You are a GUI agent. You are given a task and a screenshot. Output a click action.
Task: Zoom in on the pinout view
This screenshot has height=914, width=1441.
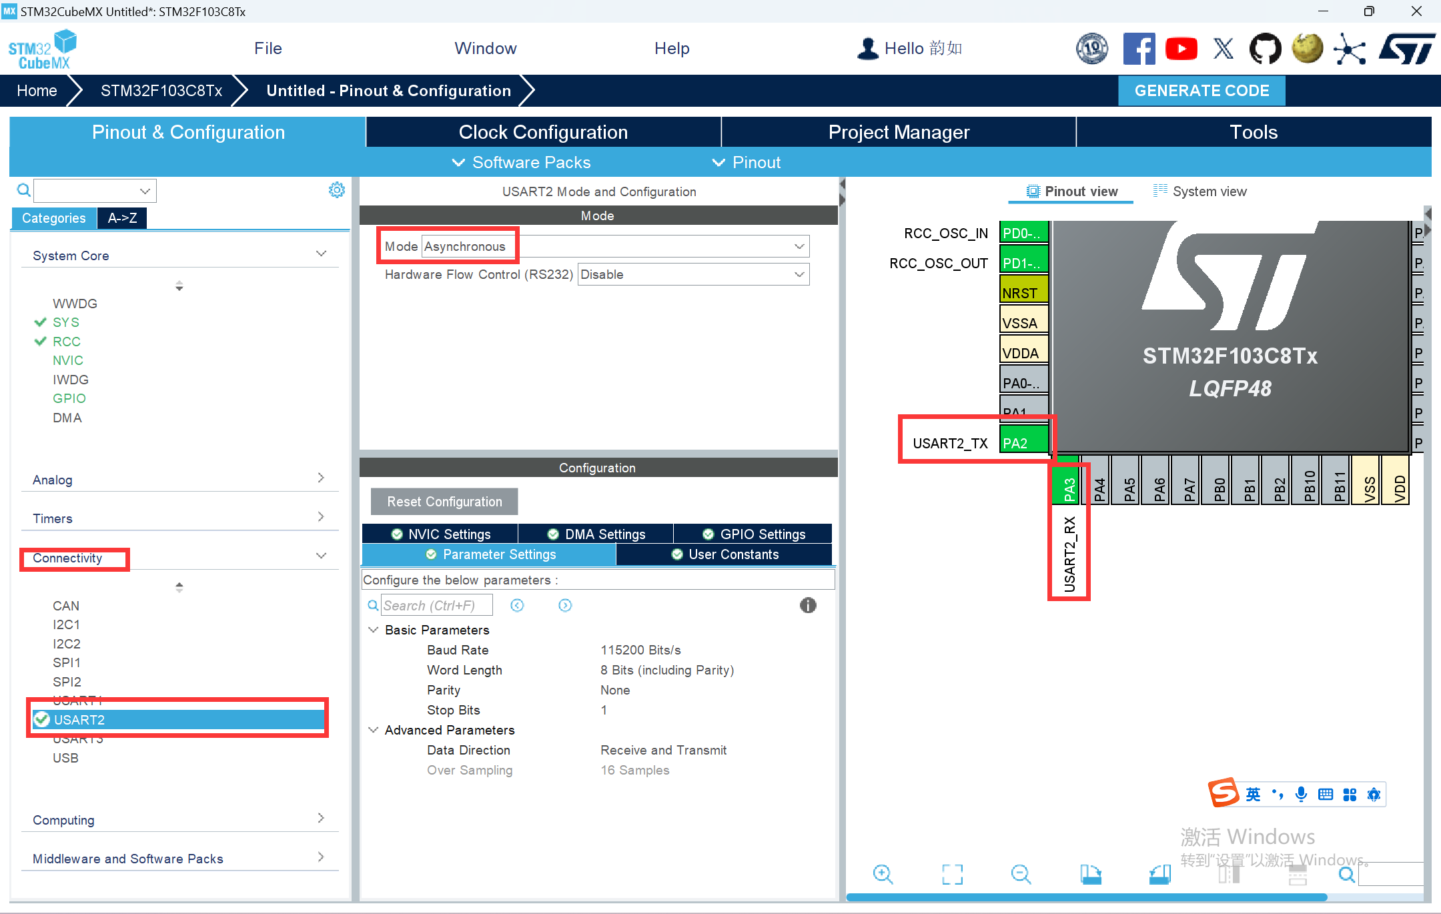click(x=883, y=874)
